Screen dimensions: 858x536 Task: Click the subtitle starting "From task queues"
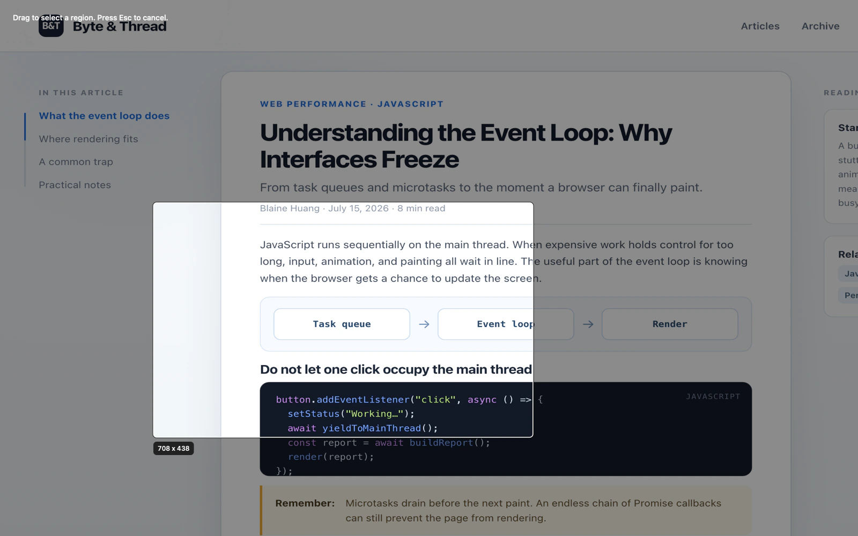(x=481, y=188)
